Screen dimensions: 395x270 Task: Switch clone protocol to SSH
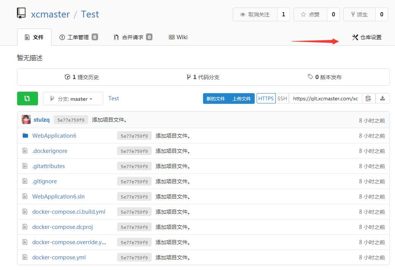coord(282,98)
